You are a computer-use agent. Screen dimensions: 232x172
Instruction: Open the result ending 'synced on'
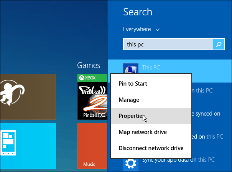(206, 114)
